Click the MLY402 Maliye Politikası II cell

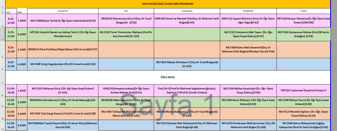tap(187, 64)
